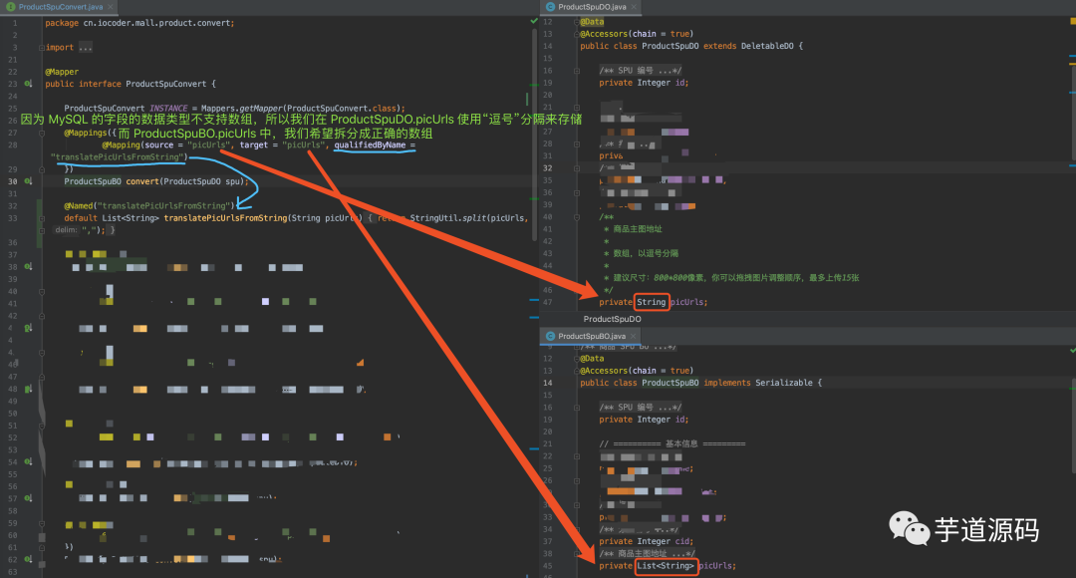Viewport: 1076px width, 578px height.
Task: Expand the translatePicUrlsFromString method body fold
Action: click(x=42, y=218)
